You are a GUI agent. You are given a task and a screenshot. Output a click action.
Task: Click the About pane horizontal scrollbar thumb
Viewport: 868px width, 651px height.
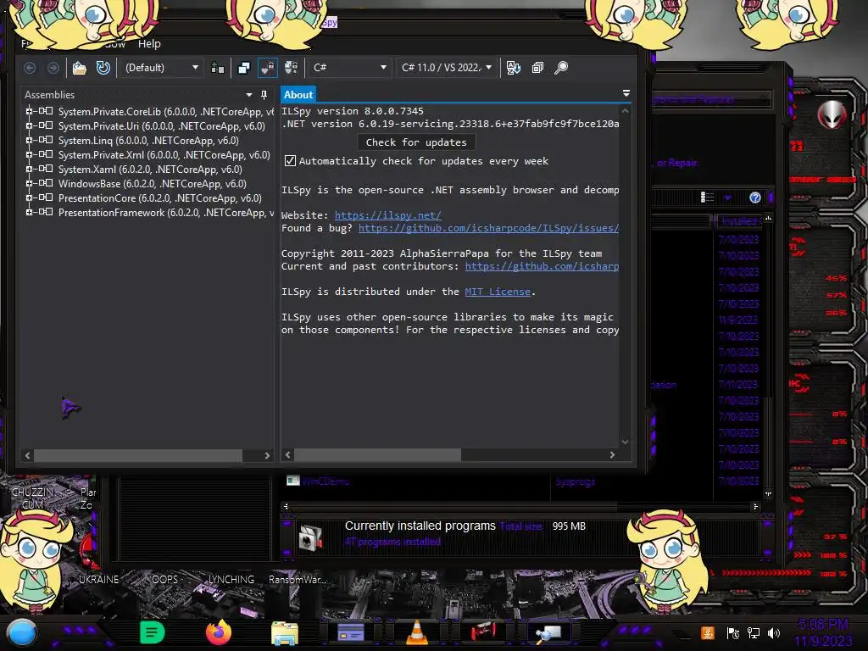377,454
